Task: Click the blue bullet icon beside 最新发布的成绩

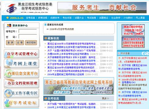Action: (x=45, y=25)
